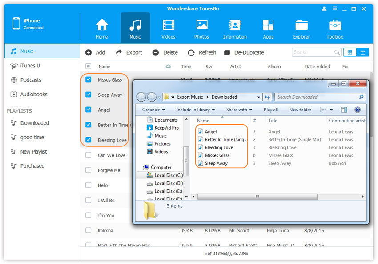378x264 pixels.
Task: Toggle the select-all checkbox in header
Action: coord(88,67)
